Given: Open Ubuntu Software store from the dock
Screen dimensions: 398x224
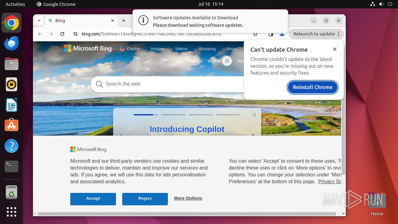Looking at the screenshot, I should pyautogui.click(x=12, y=125).
